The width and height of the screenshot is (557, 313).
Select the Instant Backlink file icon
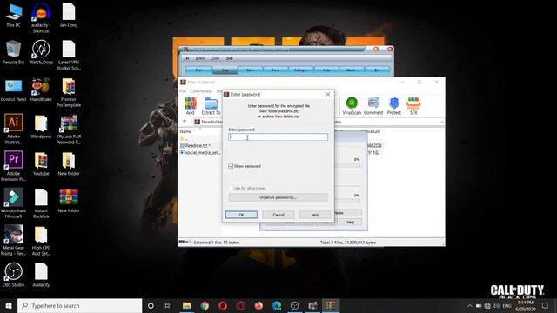[41, 203]
